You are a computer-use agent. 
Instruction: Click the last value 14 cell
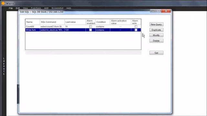(75, 26)
